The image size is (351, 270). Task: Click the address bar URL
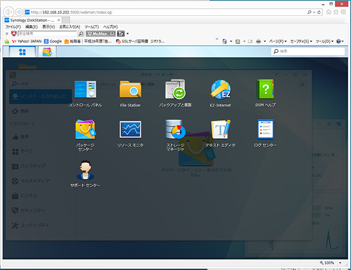[x=71, y=12]
